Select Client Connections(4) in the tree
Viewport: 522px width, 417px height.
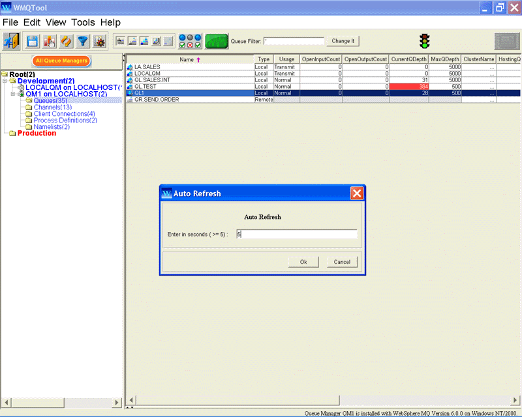click(x=64, y=114)
